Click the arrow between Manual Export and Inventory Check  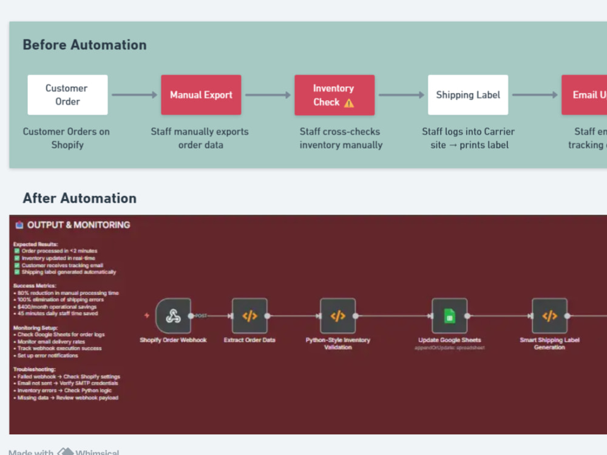(268, 95)
